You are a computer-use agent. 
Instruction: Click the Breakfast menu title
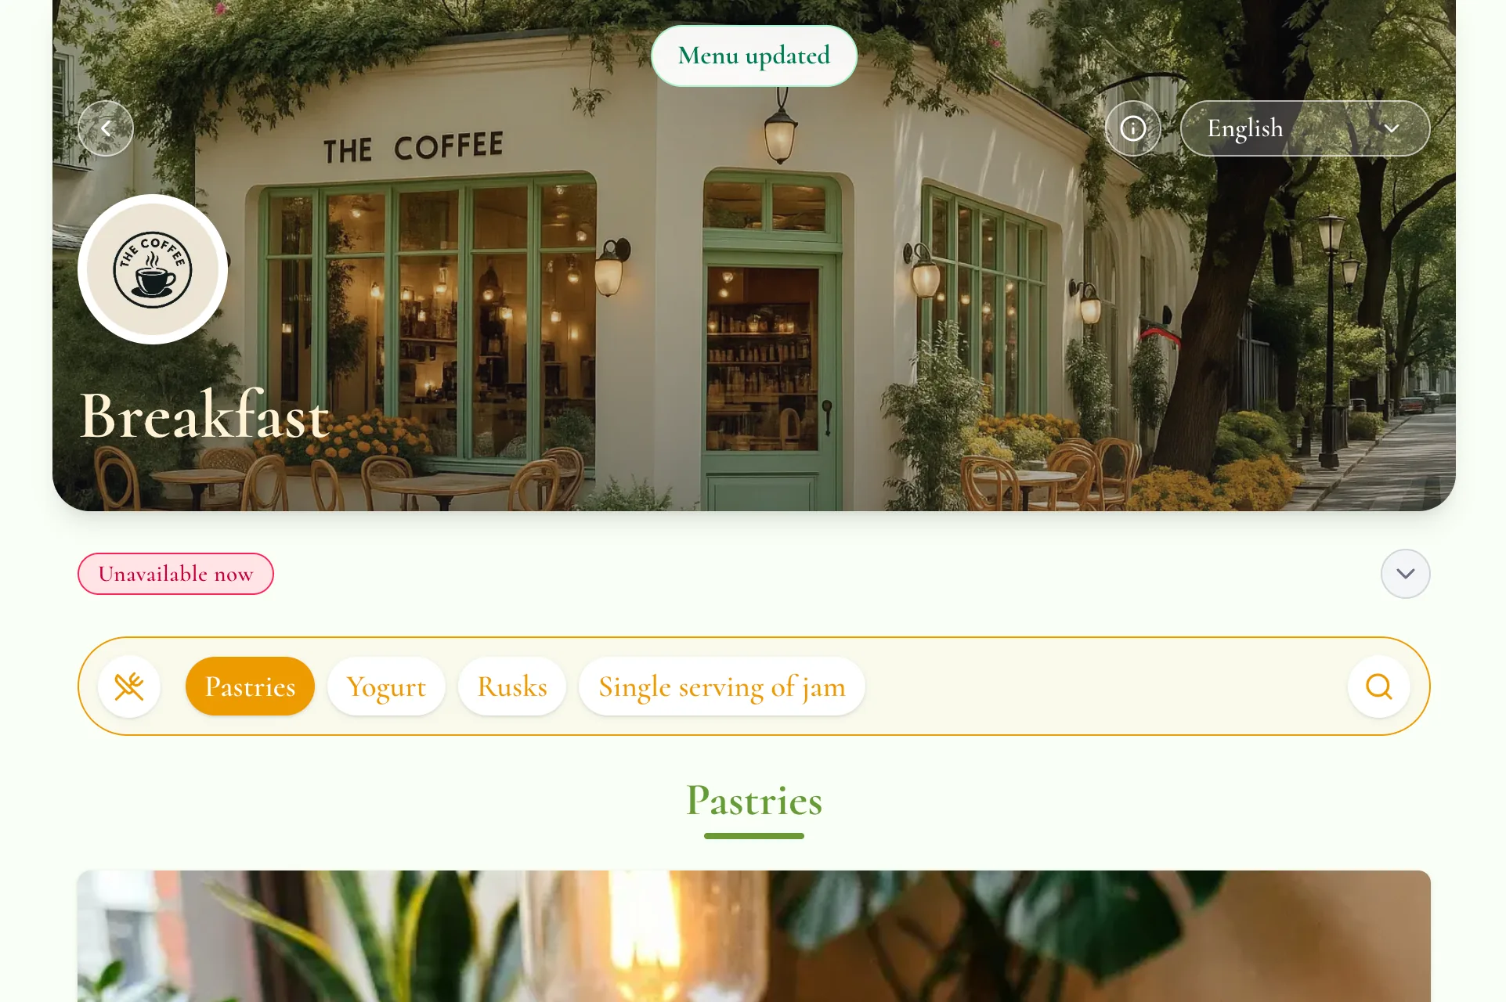point(204,415)
